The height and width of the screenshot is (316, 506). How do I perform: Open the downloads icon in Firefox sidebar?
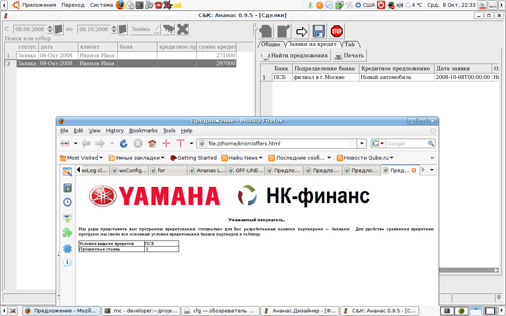(68, 218)
